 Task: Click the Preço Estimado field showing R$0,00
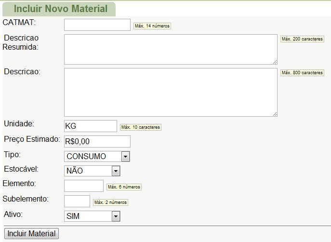click(97, 142)
